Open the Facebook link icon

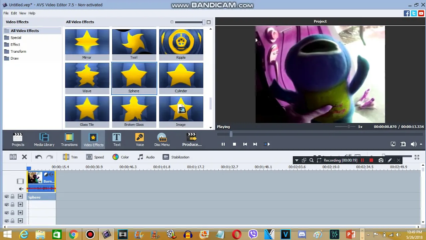[407, 13]
